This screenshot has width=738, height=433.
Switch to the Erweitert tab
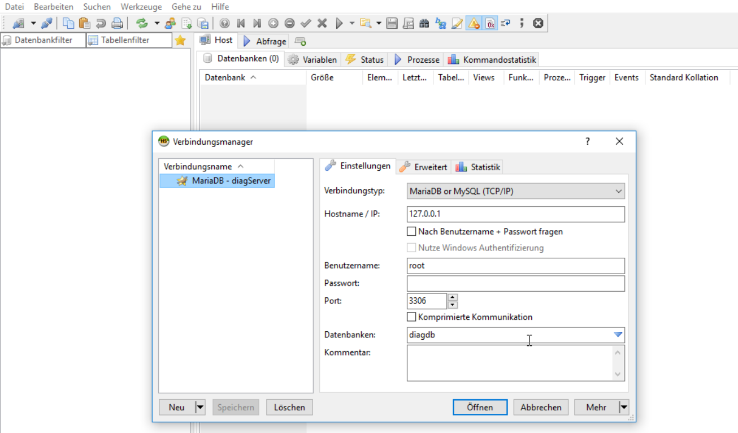pyautogui.click(x=423, y=167)
